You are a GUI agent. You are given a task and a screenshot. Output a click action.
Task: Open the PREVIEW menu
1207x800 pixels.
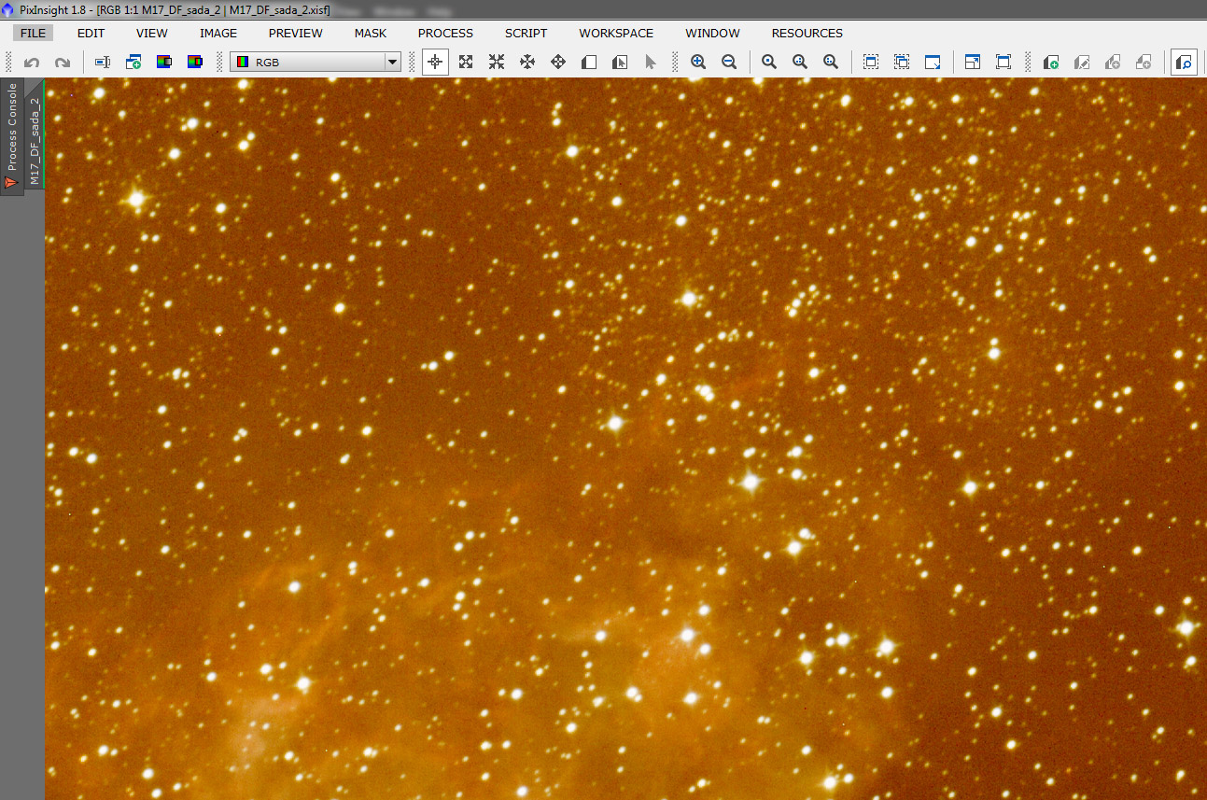click(296, 33)
